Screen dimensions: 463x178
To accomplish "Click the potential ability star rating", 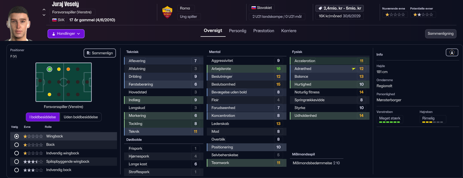I will 423,15.
